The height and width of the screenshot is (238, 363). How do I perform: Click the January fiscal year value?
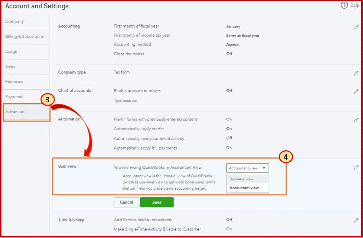(233, 26)
